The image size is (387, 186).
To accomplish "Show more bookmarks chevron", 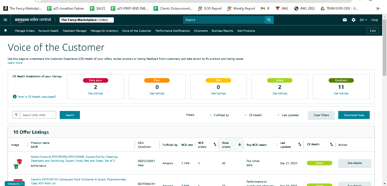I will point(378,8).
